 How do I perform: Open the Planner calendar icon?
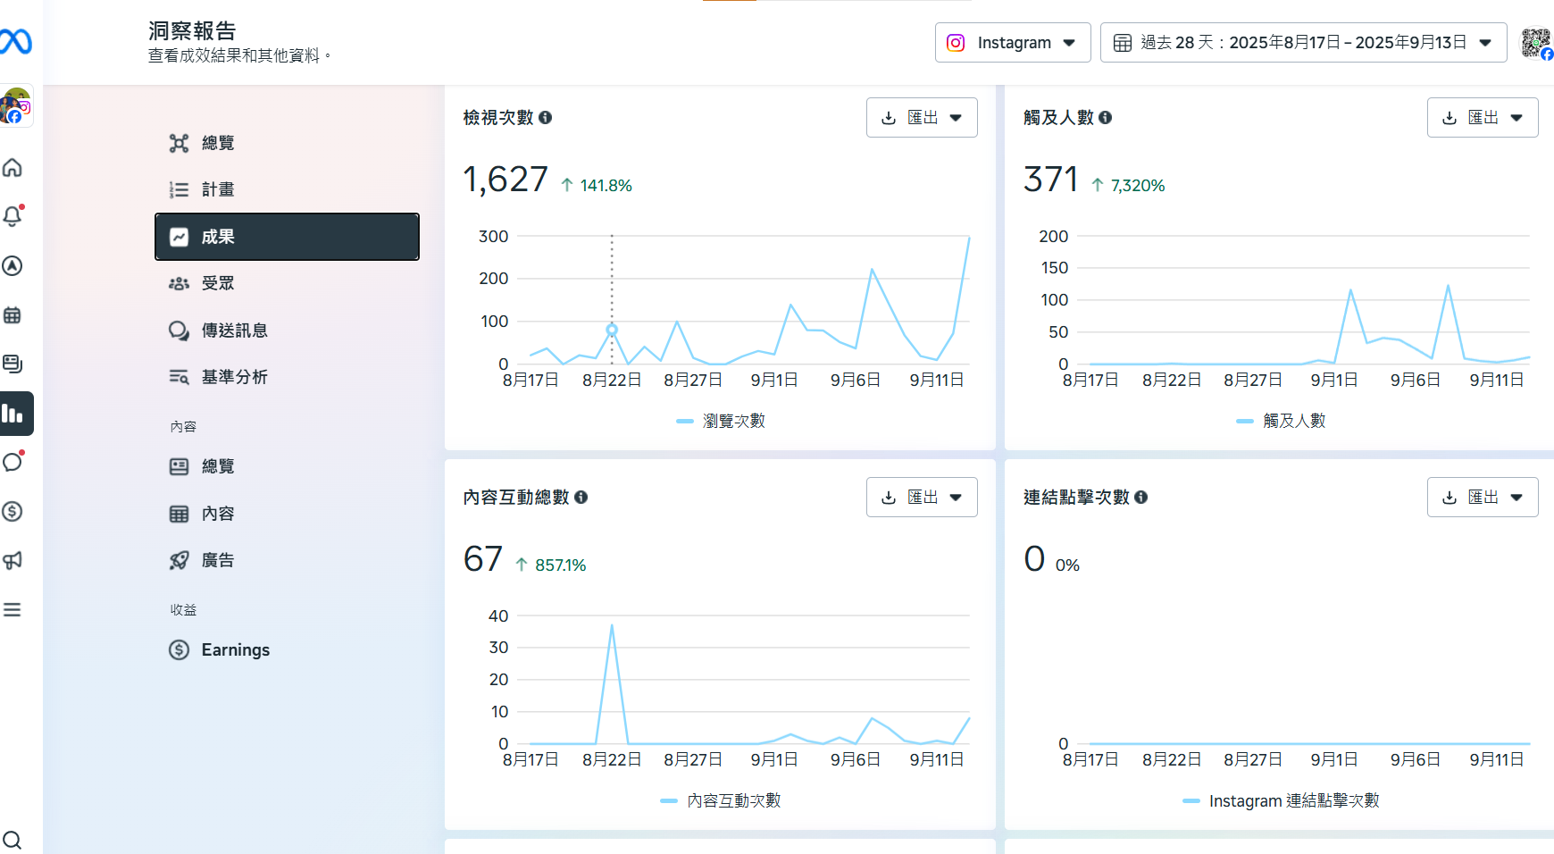pyautogui.click(x=13, y=315)
